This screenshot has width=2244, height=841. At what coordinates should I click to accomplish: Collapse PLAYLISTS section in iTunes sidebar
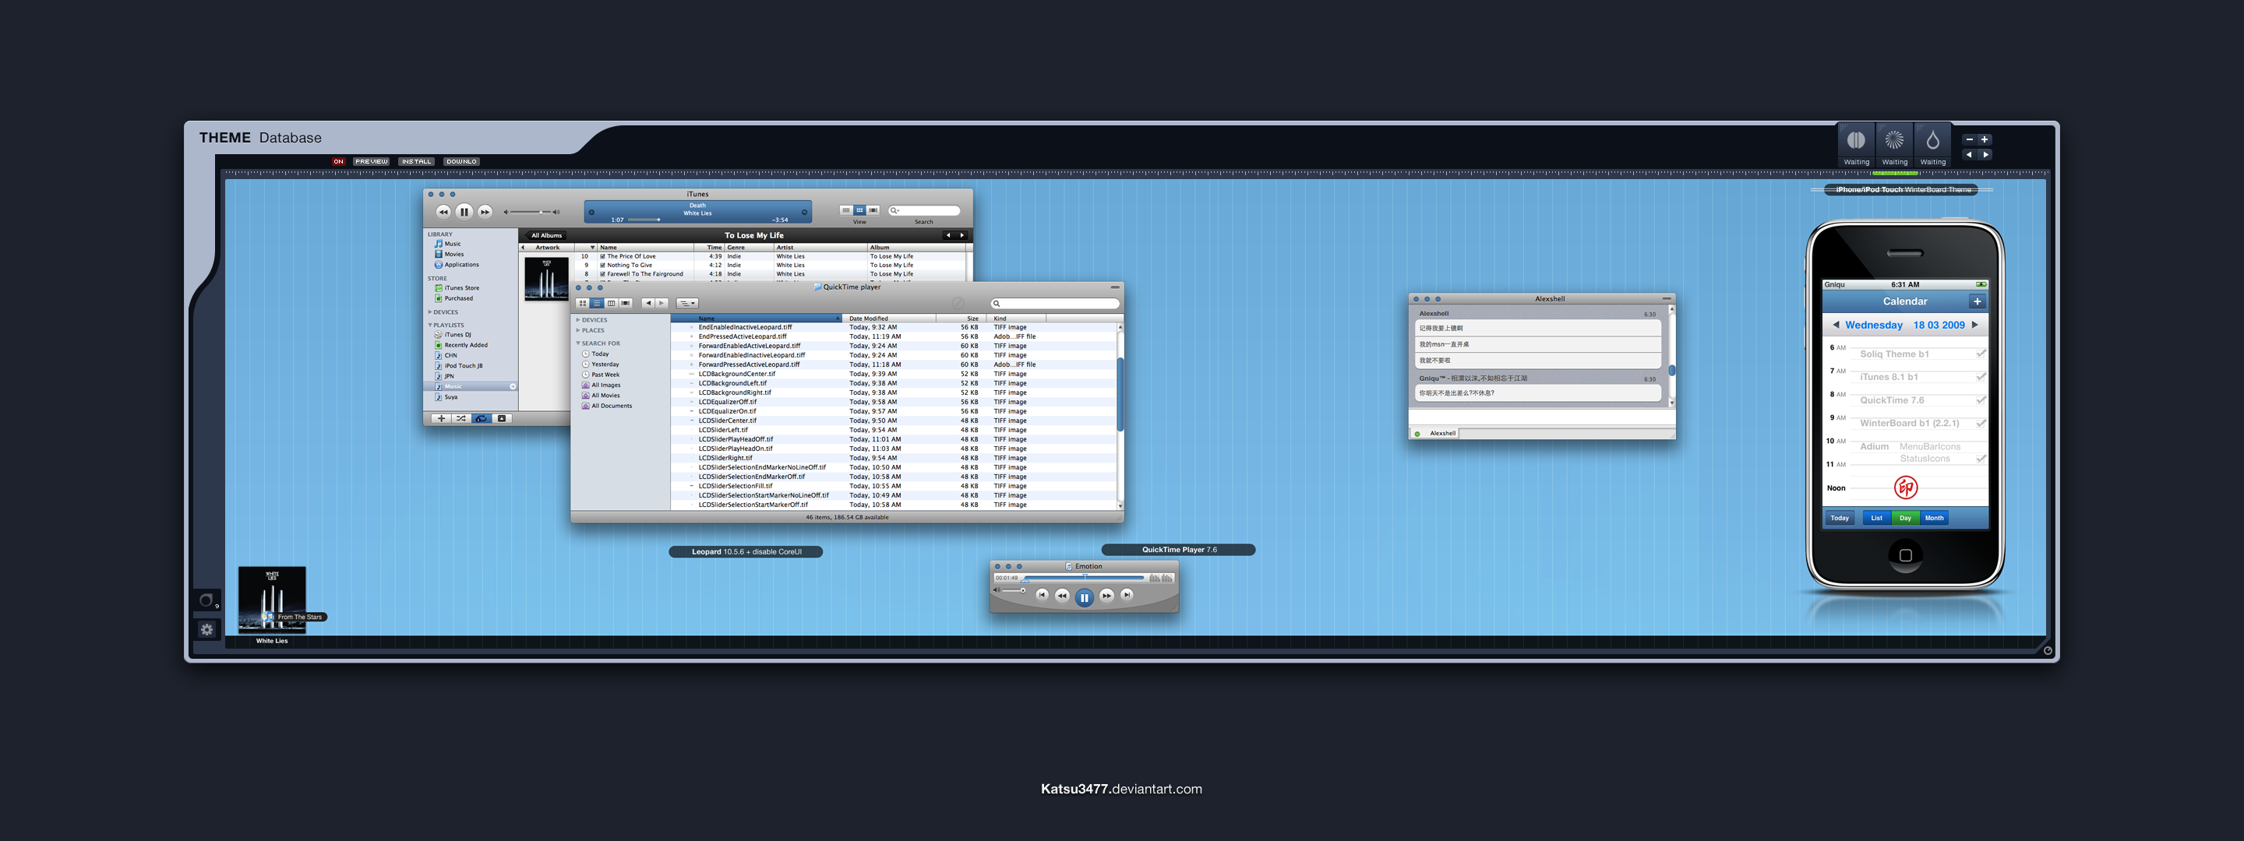pos(429,325)
